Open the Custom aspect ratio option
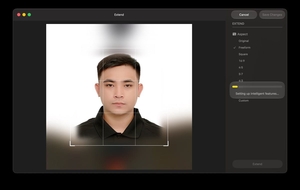Screen dimensions: 300x190 (x=243, y=100)
